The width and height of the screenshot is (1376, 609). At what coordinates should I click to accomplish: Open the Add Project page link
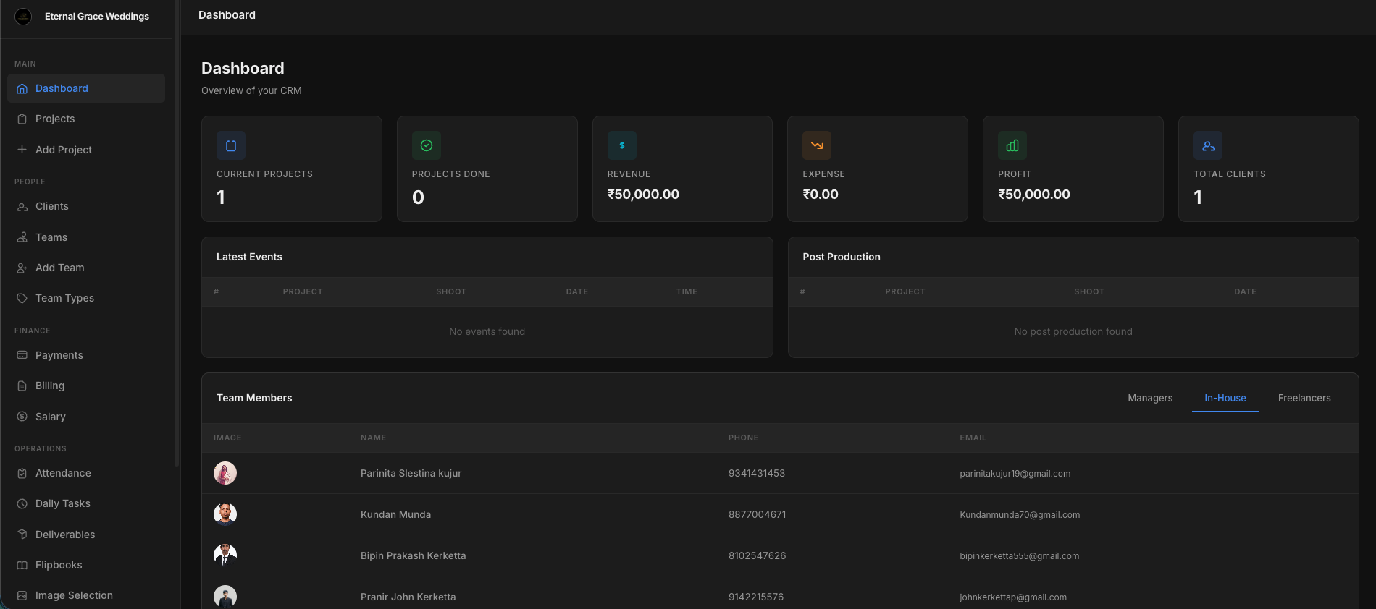(86, 150)
